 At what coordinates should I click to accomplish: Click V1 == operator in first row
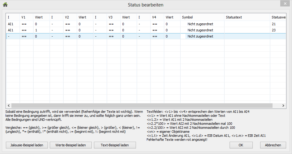[x=27, y=24]
